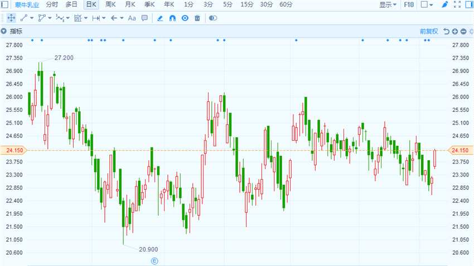This screenshot has height=266, width=474.
Task: Toggle the drawings visibility switch icon
Action: 213,18
